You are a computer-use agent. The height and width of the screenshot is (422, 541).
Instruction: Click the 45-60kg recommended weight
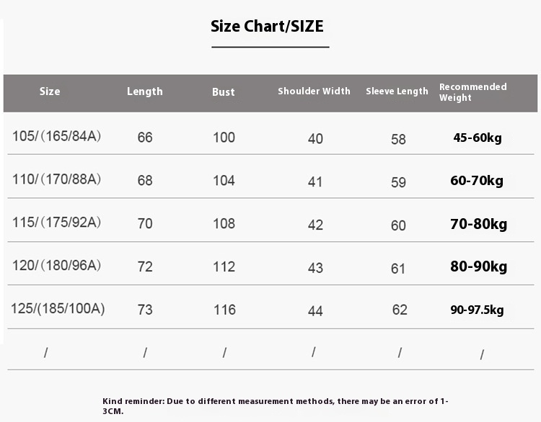477,138
